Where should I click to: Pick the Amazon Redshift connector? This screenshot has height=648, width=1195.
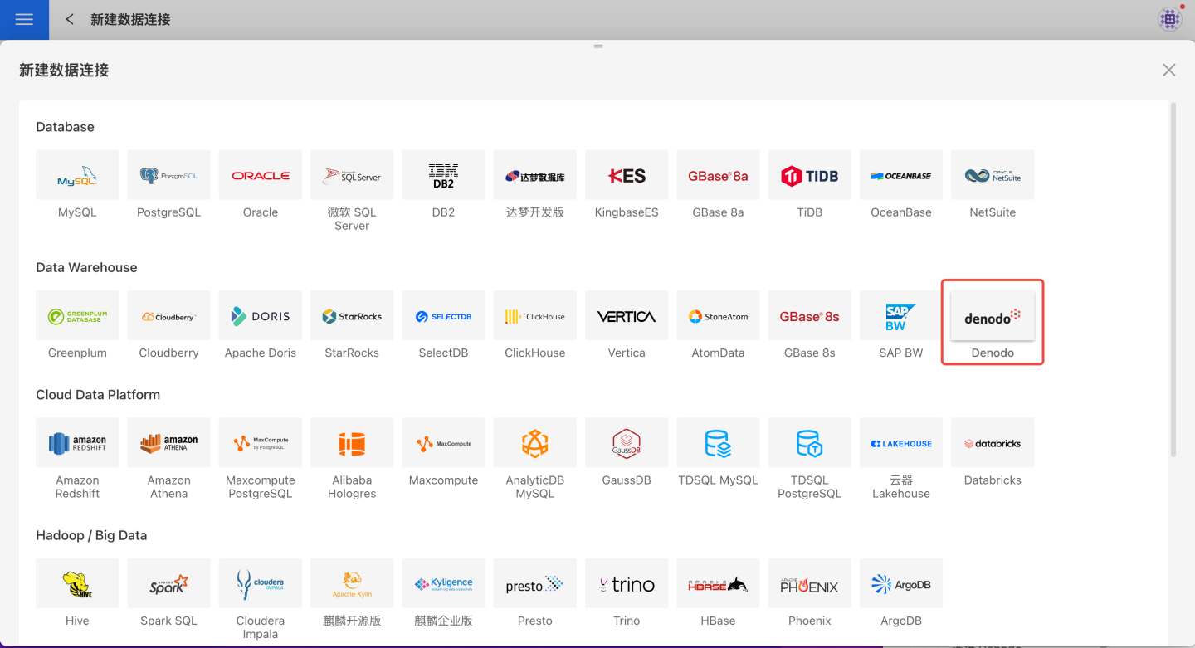click(77, 443)
